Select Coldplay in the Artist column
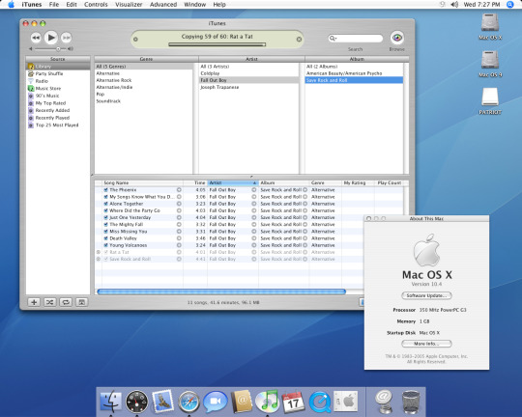This screenshot has width=522, height=417. tap(248, 73)
